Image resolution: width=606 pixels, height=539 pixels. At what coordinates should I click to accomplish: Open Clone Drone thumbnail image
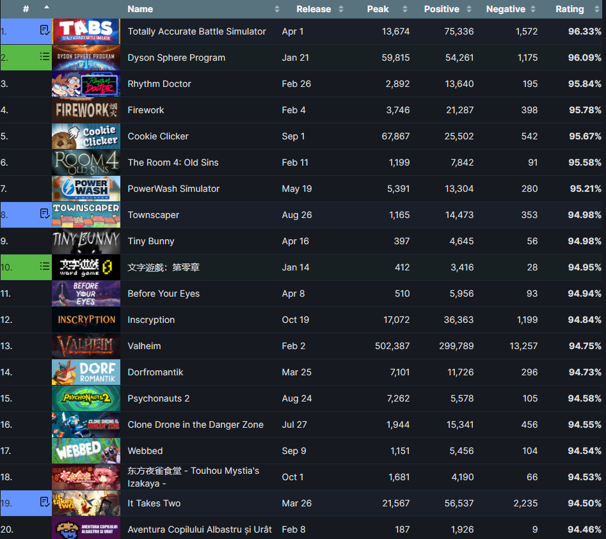(86, 425)
